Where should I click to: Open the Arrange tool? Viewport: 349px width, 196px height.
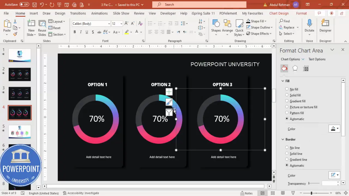click(x=227, y=27)
